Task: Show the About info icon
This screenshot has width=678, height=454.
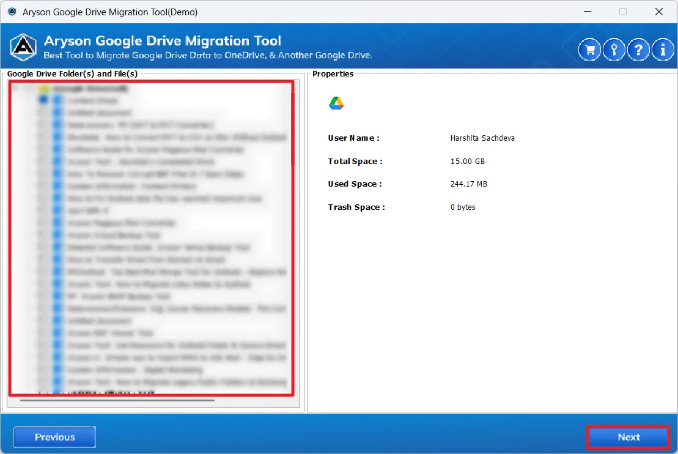Action: click(x=663, y=50)
